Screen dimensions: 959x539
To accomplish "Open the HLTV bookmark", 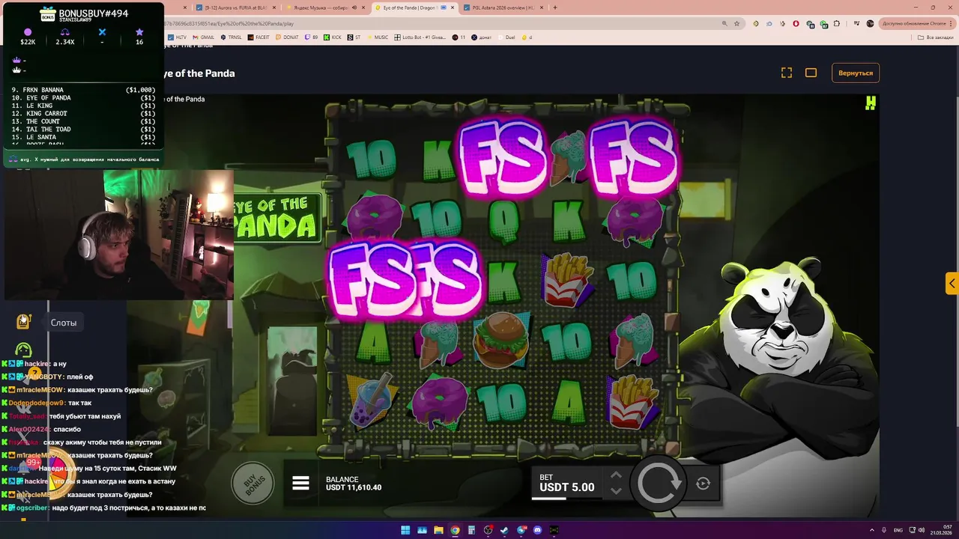I will pyautogui.click(x=177, y=37).
